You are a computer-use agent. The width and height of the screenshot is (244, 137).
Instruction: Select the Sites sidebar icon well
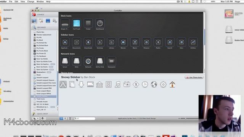181,42
